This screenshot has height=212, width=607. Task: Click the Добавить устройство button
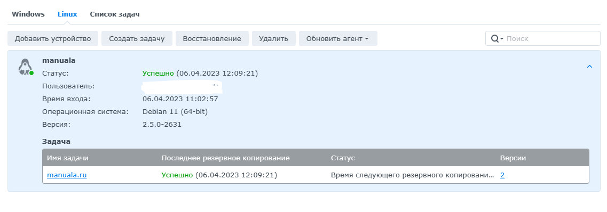53,38
